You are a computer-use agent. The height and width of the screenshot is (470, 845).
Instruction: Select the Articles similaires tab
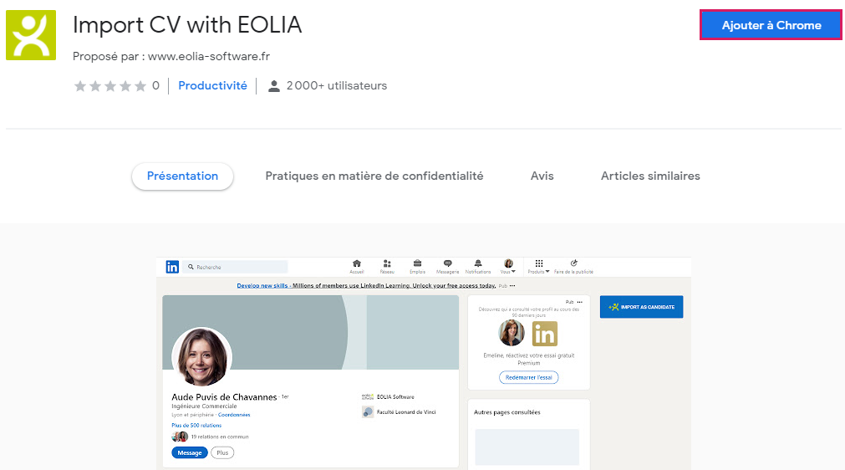tap(650, 176)
